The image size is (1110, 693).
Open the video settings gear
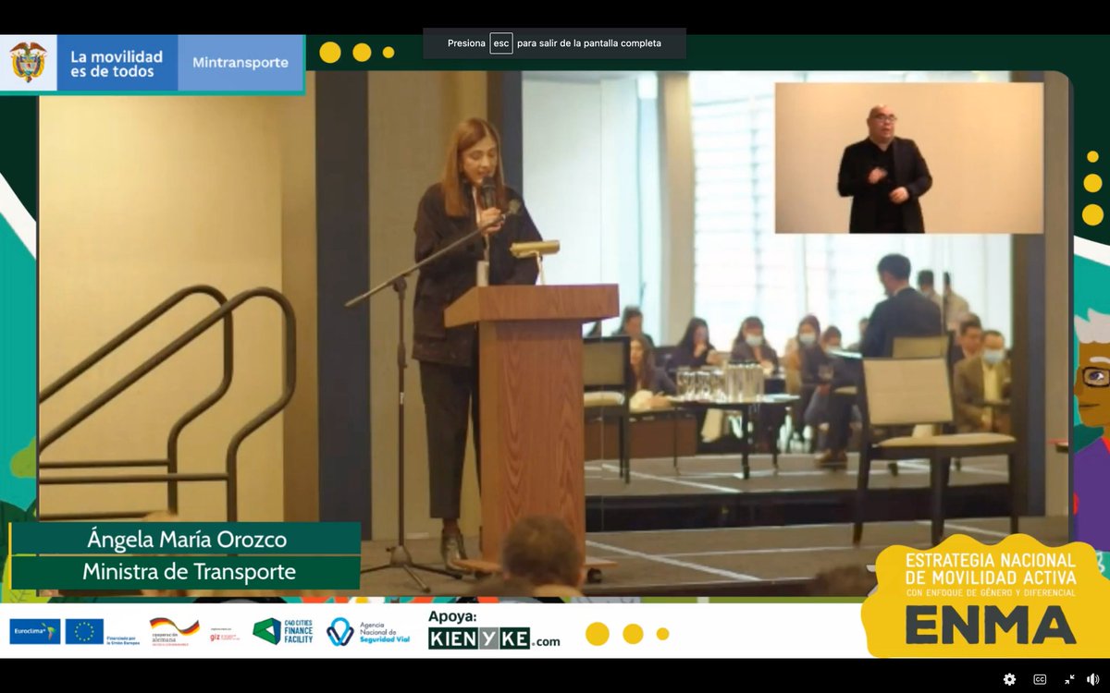[1009, 679]
